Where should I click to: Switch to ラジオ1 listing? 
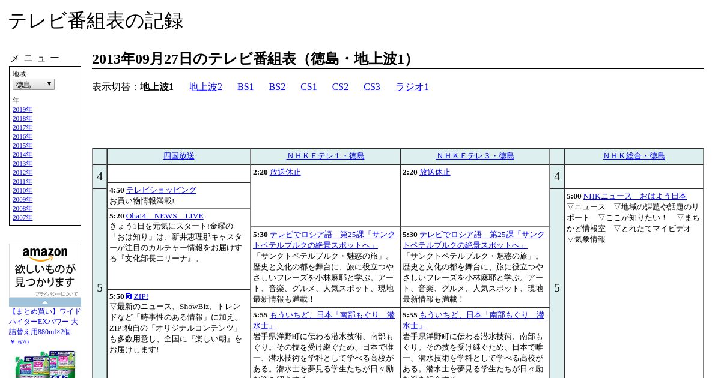coord(412,87)
